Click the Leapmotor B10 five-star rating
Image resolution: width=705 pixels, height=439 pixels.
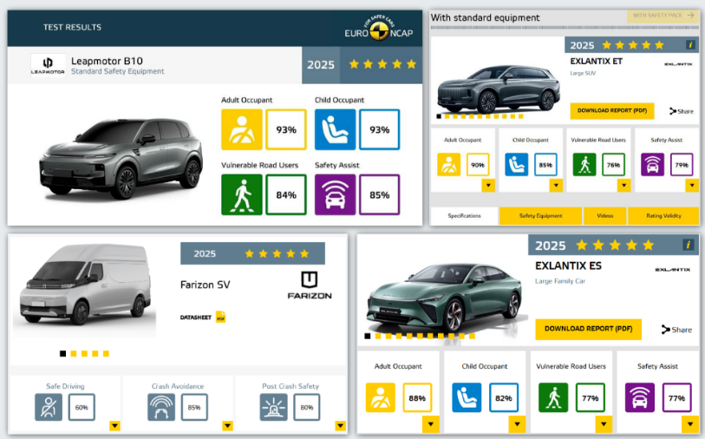coord(382,64)
